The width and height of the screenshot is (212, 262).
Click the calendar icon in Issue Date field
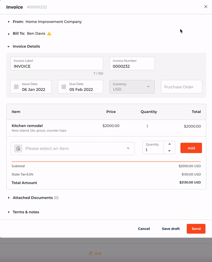coord(16,87)
